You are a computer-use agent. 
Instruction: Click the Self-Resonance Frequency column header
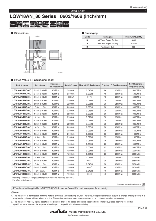136,85
